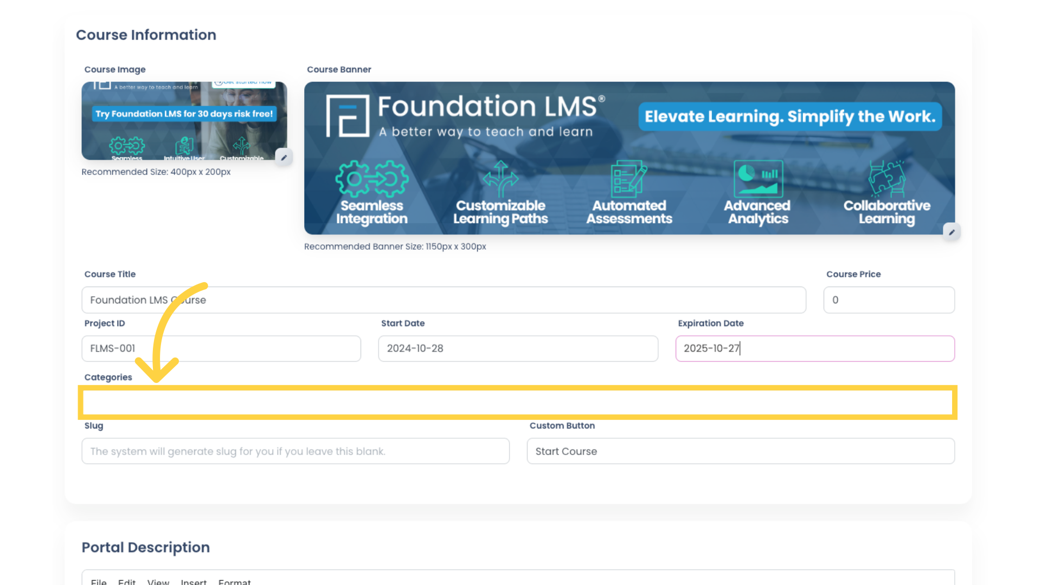Click the Foundation LMS logo icon
The height and width of the screenshot is (585, 1041).
(x=347, y=116)
